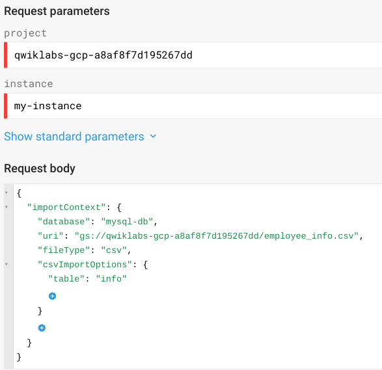Focus the instance field containing my-instance
This screenshot has height=370, width=382.
point(193,106)
